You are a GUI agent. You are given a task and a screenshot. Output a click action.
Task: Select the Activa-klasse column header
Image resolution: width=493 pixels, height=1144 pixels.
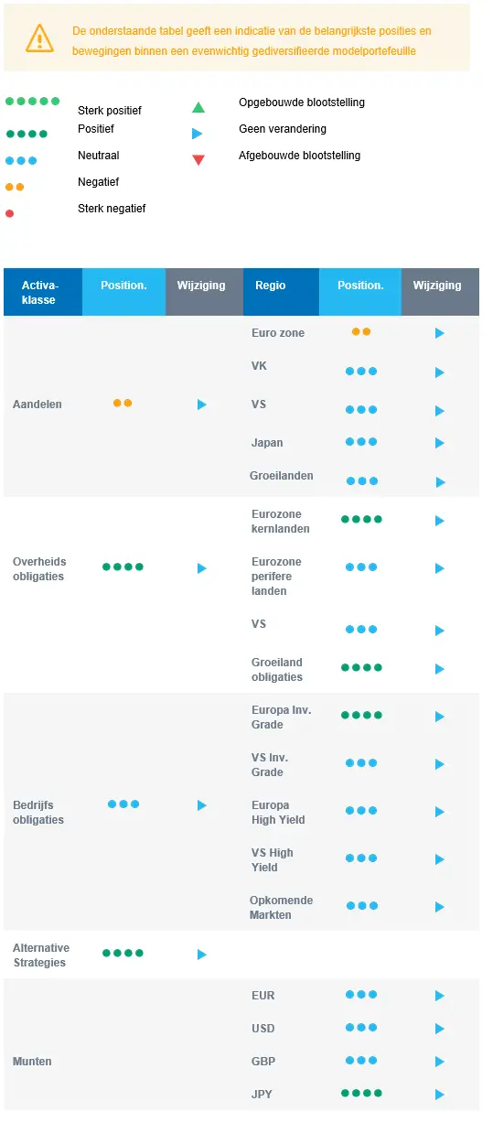43,292
